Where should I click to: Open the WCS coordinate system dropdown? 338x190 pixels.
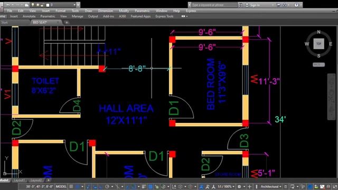point(318,64)
